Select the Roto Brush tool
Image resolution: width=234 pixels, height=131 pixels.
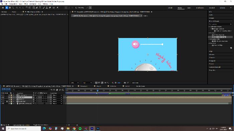pyautogui.click(x=54, y=8)
